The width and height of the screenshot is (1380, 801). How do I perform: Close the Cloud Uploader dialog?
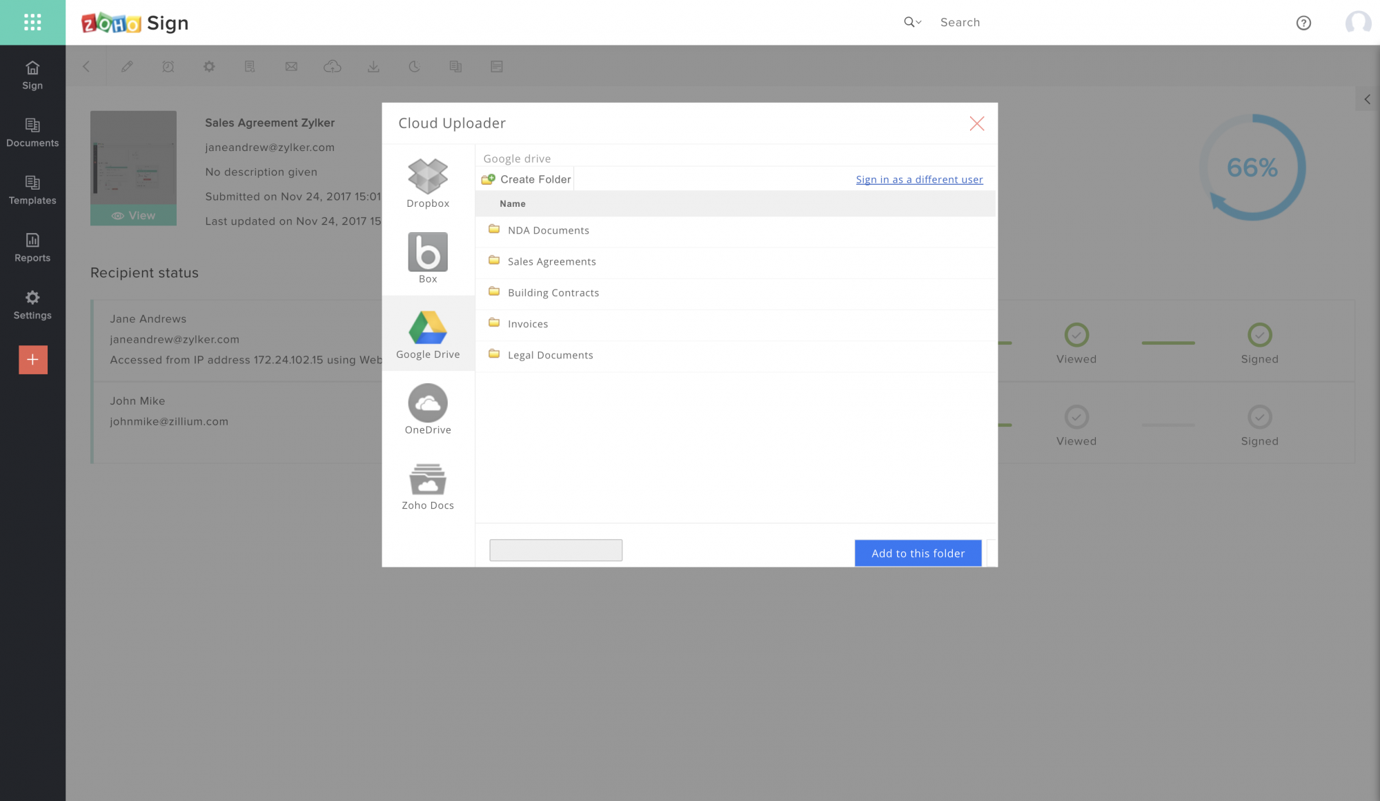976,123
